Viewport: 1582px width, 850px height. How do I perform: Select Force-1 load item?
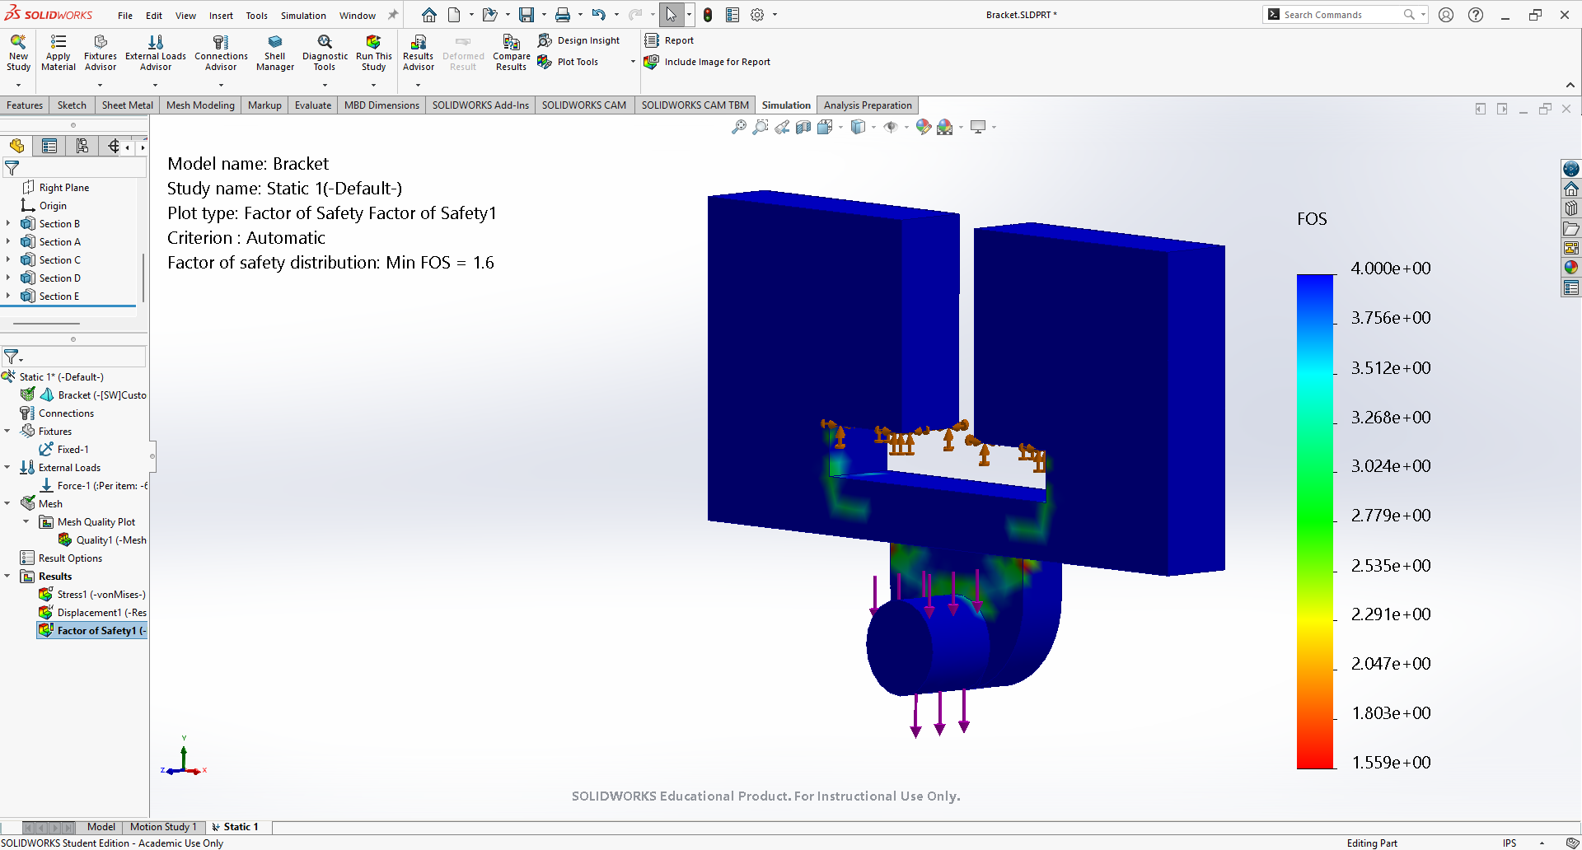[x=93, y=485]
